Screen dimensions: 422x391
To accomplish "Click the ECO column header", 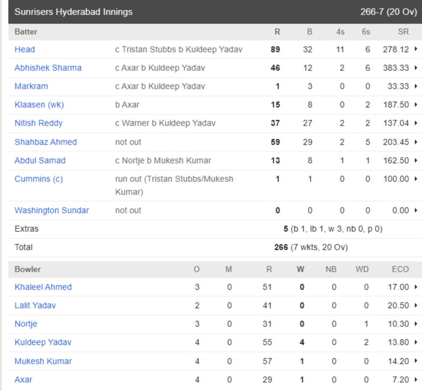I will pos(400,269).
